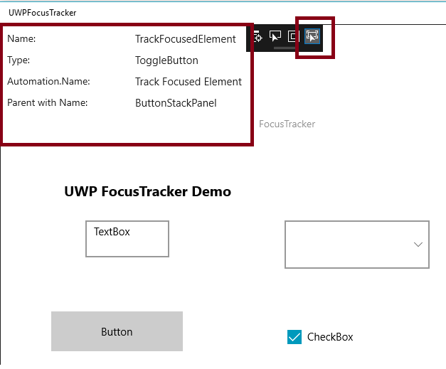Click inside the TextBox input field
Viewport: 446px width, 369px height.
pos(127,239)
